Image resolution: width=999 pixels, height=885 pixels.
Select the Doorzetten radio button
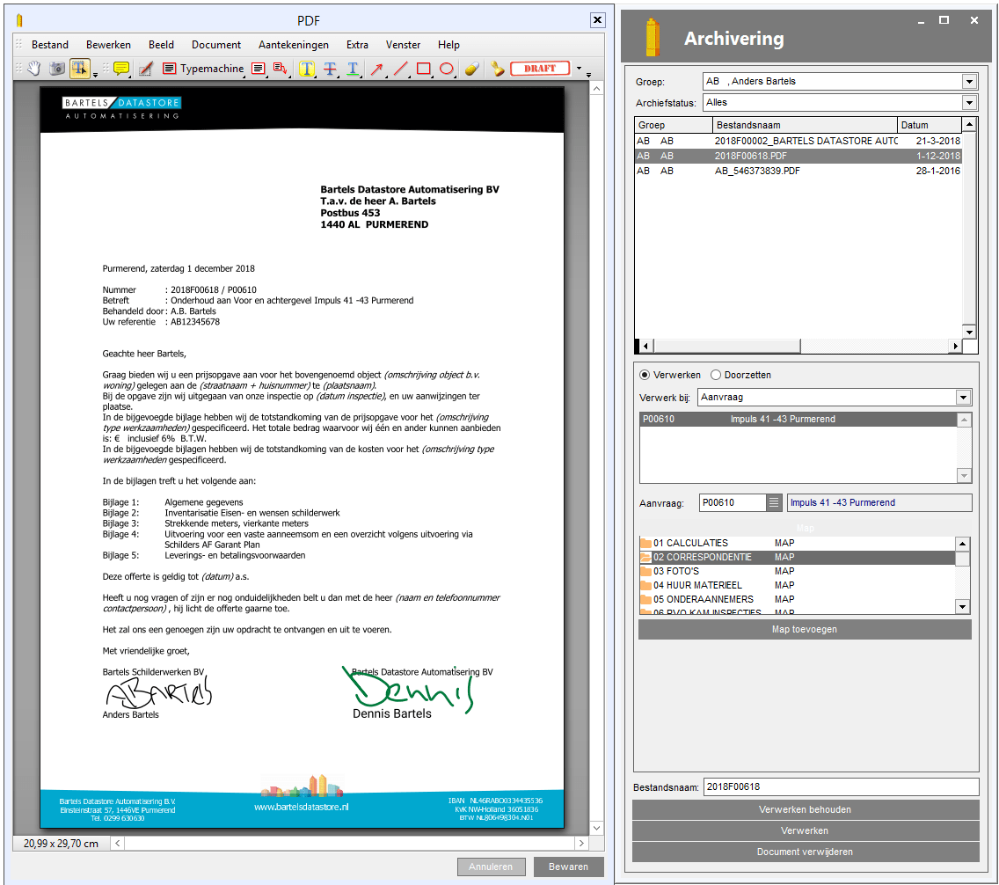[x=716, y=375]
